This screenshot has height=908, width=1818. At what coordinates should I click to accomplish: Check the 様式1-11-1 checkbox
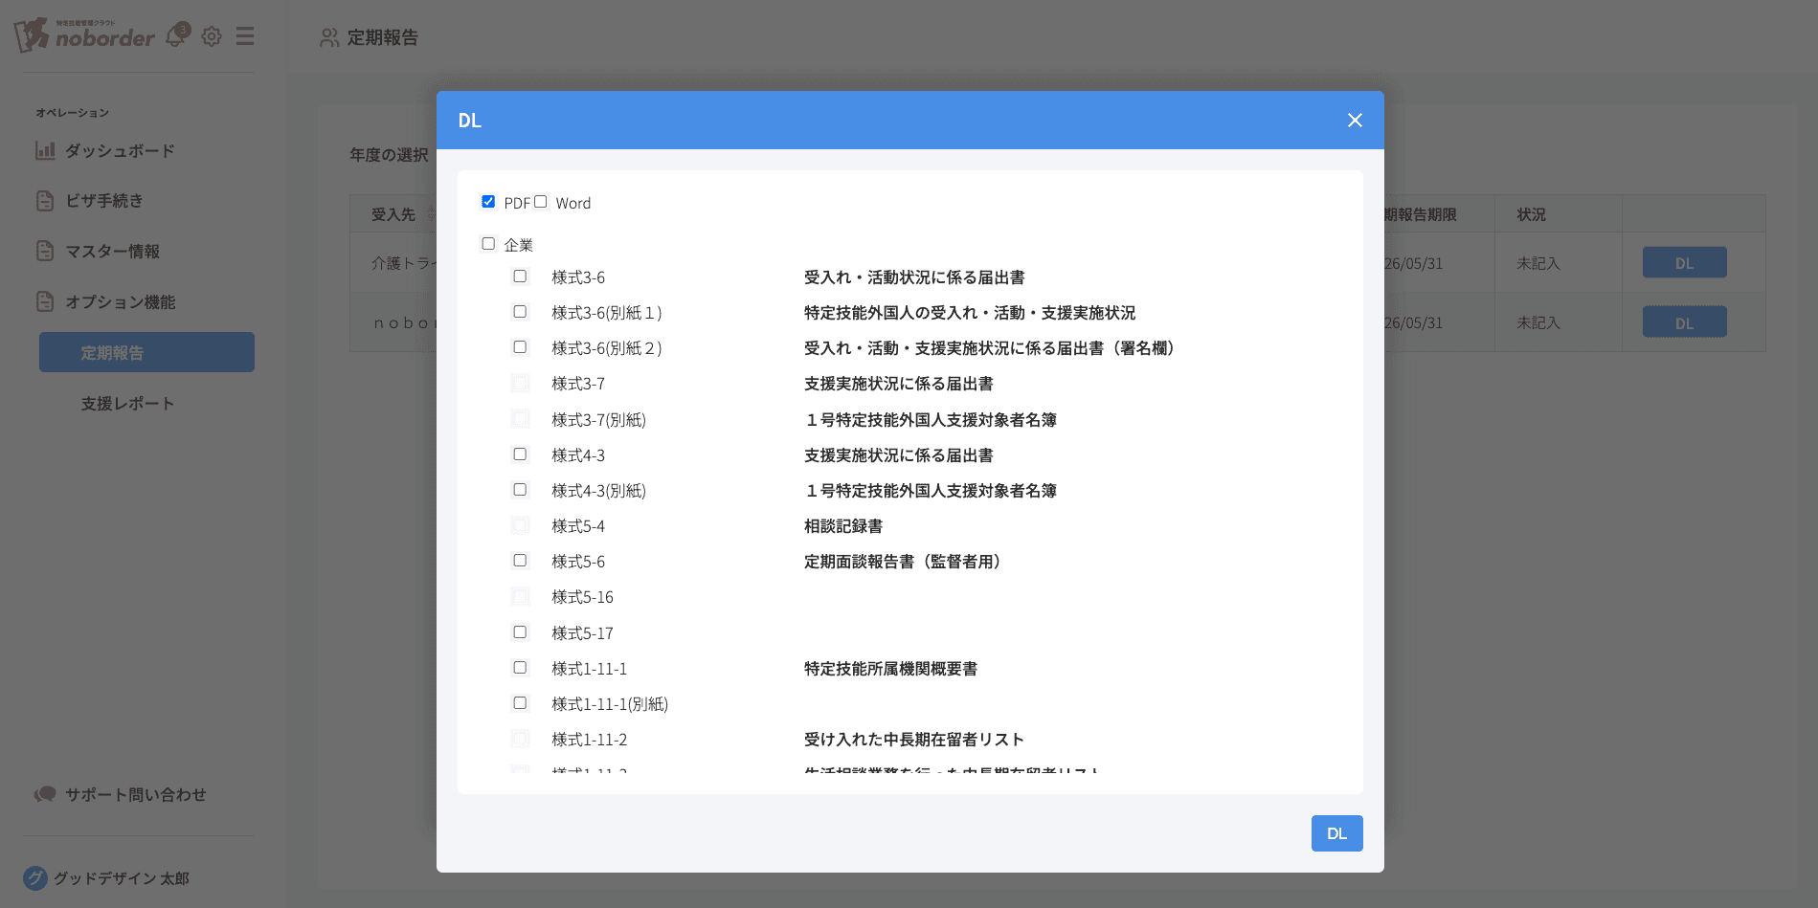pos(520,668)
